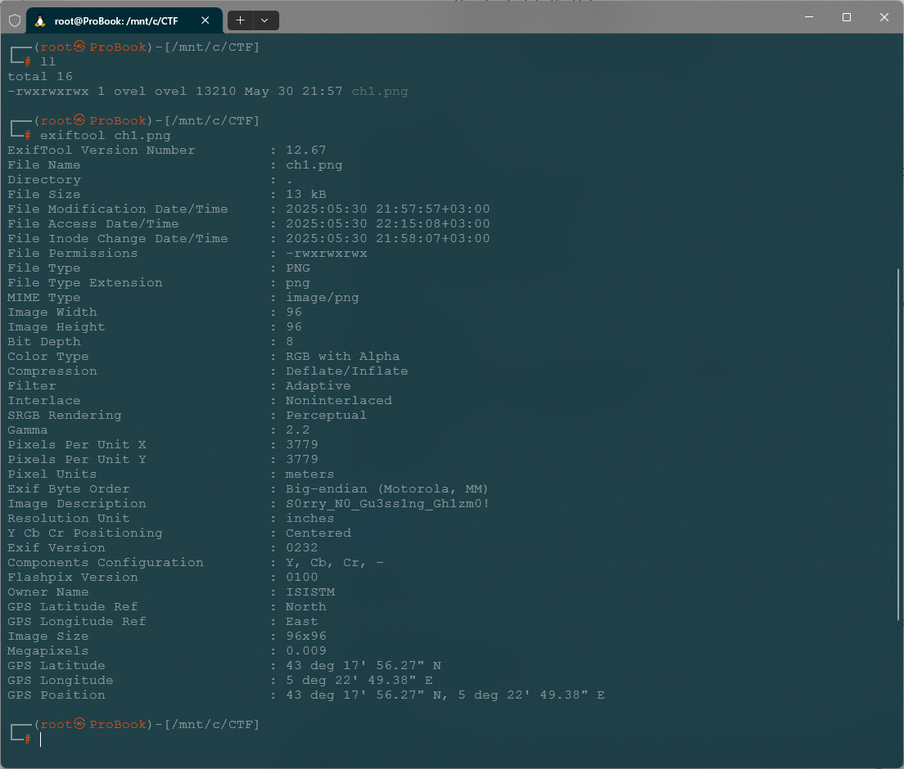Click the GPS Latitude Ref value North

[x=306, y=606]
